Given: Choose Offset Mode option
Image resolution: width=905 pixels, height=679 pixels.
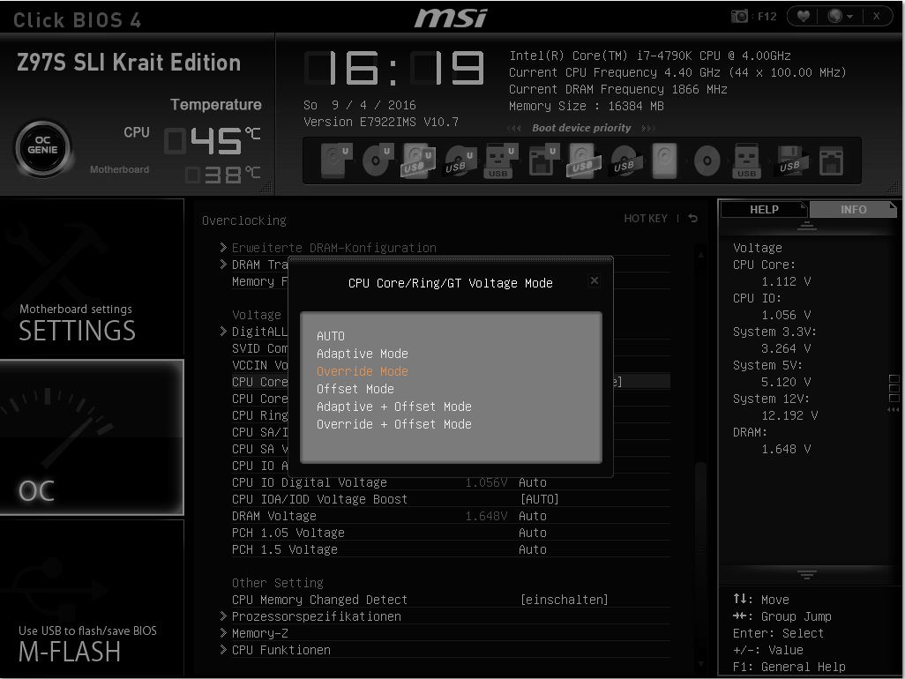Looking at the screenshot, I should click(x=355, y=389).
